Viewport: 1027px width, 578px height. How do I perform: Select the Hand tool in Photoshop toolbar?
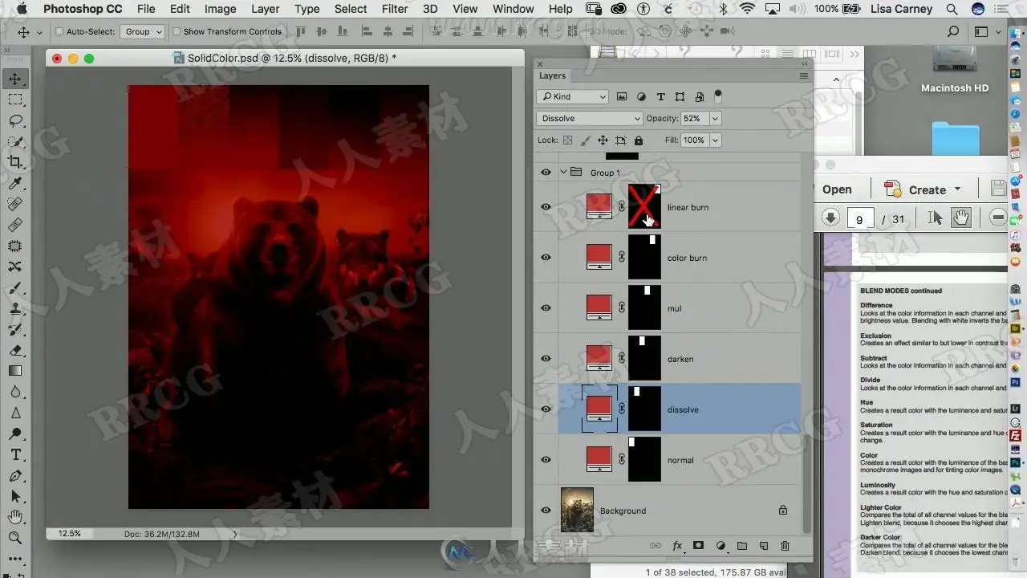click(x=15, y=517)
